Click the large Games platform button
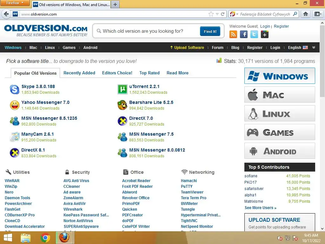This screenshot has height=244, width=325. coord(280,132)
